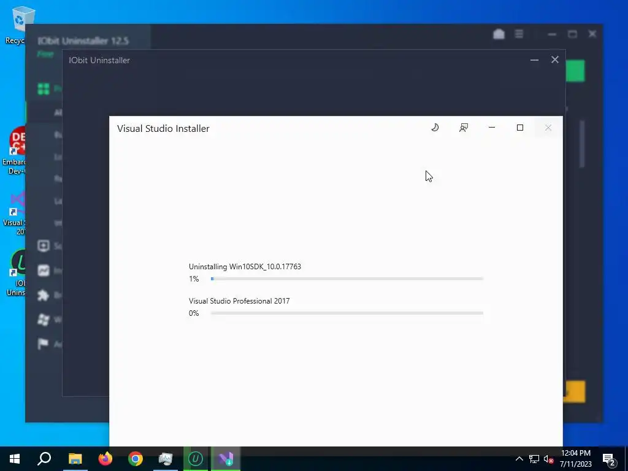This screenshot has height=471, width=628.
Task: Close the Visual Studio Installer window
Action: tap(548, 128)
